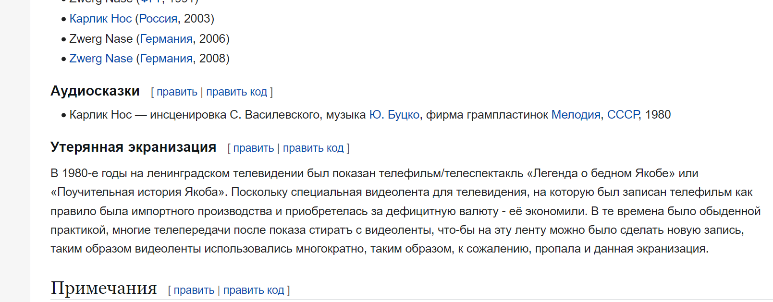Viewport: 773px width, 302px height.
Task: Click править код beside Утерянная экранизация
Action: [313, 148]
